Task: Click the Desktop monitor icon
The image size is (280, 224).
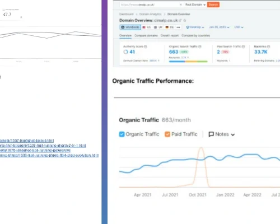Action: pos(188,27)
